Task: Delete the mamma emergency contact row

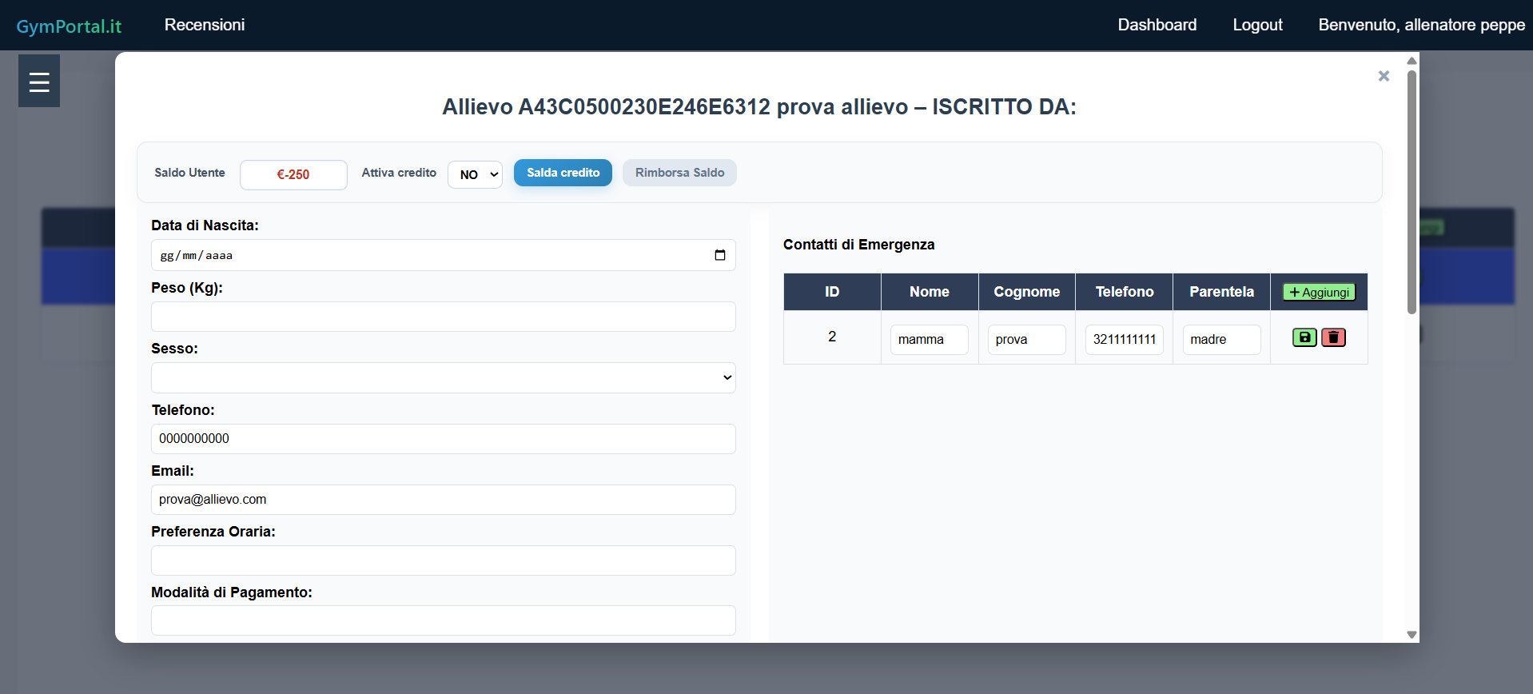Action: coord(1333,337)
